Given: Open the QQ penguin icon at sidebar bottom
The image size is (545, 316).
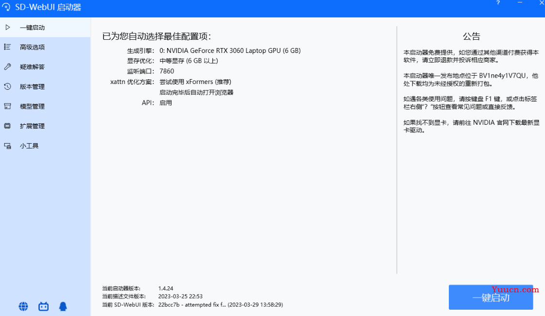Looking at the screenshot, I should (x=63, y=306).
